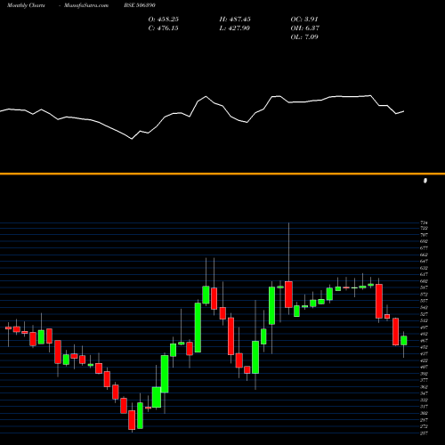Click the 287 price axis label
This screenshot has height=445, width=445.
click(x=424, y=420)
